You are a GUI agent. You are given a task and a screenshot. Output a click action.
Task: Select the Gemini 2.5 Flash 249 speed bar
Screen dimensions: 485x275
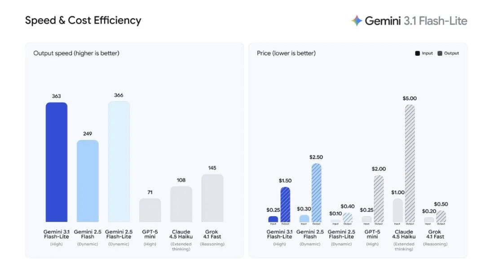pos(88,181)
